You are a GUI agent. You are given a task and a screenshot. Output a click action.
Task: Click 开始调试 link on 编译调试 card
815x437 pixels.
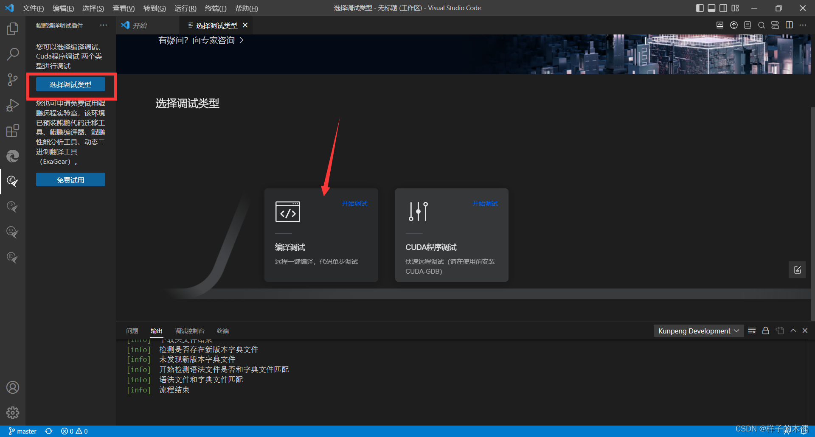click(x=354, y=204)
